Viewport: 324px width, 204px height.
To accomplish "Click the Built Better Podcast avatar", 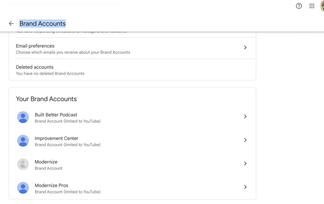I will pos(23,117).
